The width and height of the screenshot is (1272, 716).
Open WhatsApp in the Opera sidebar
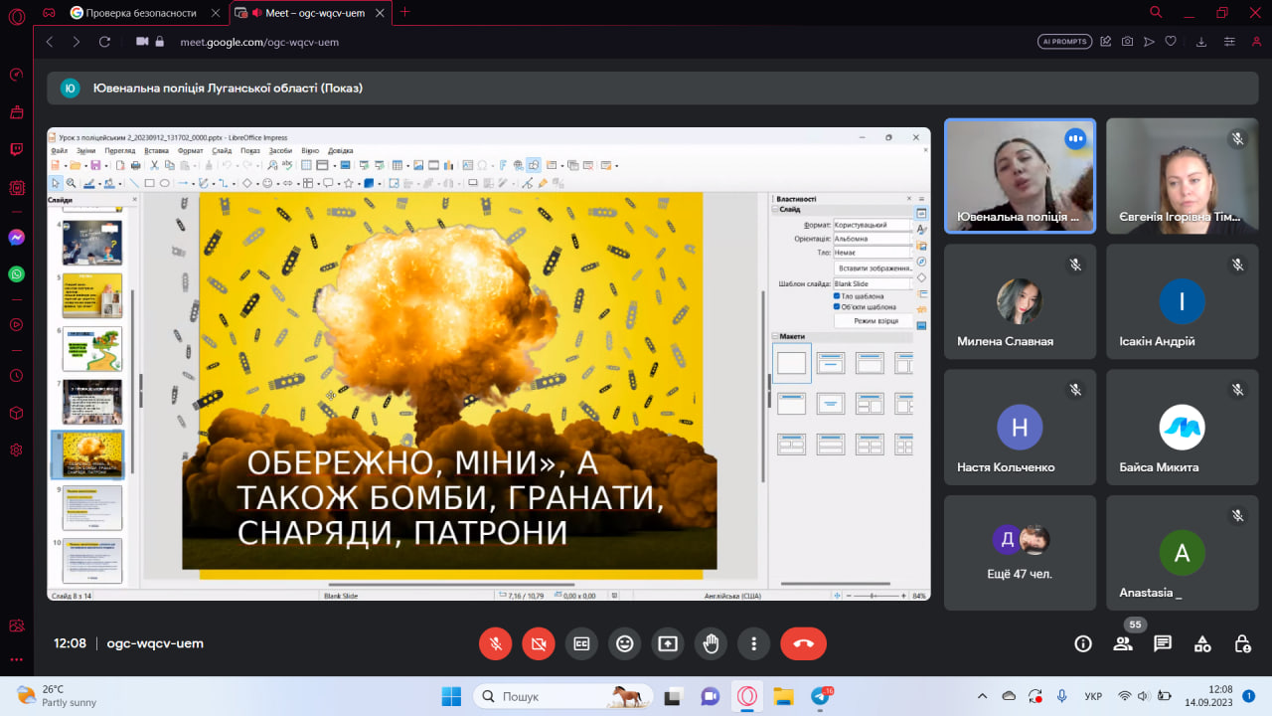[16, 273]
